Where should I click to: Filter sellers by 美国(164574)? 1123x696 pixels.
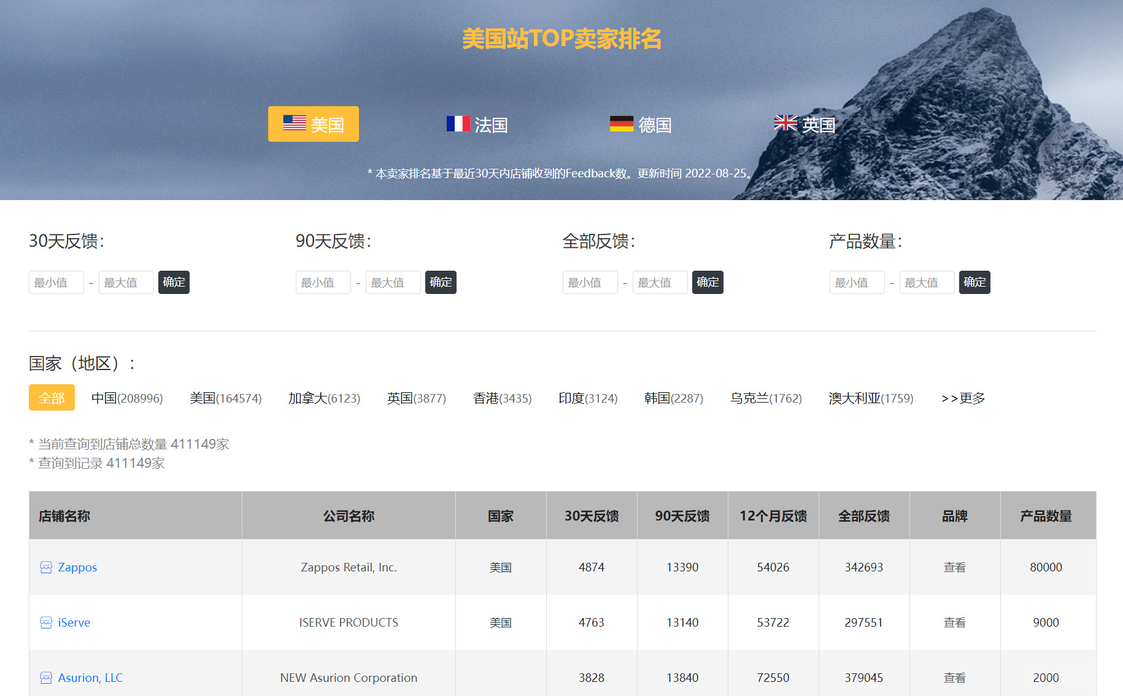click(226, 398)
